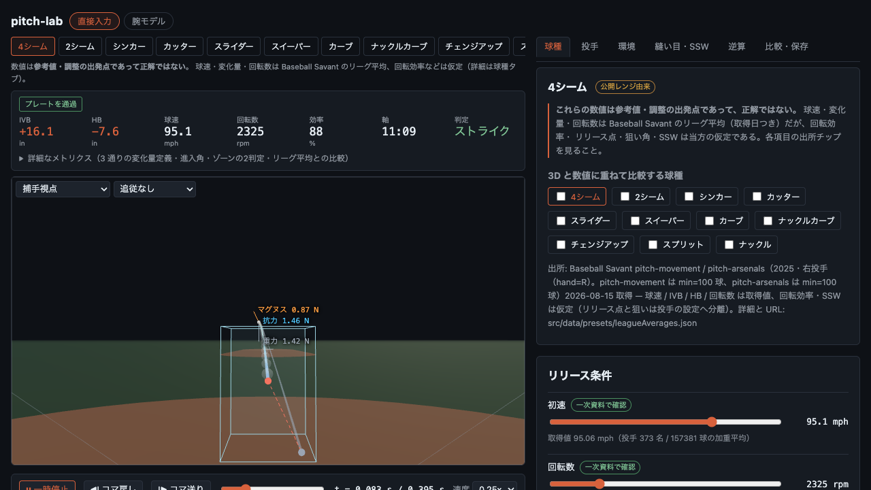Choose the スライダー pitch preset

233,46
